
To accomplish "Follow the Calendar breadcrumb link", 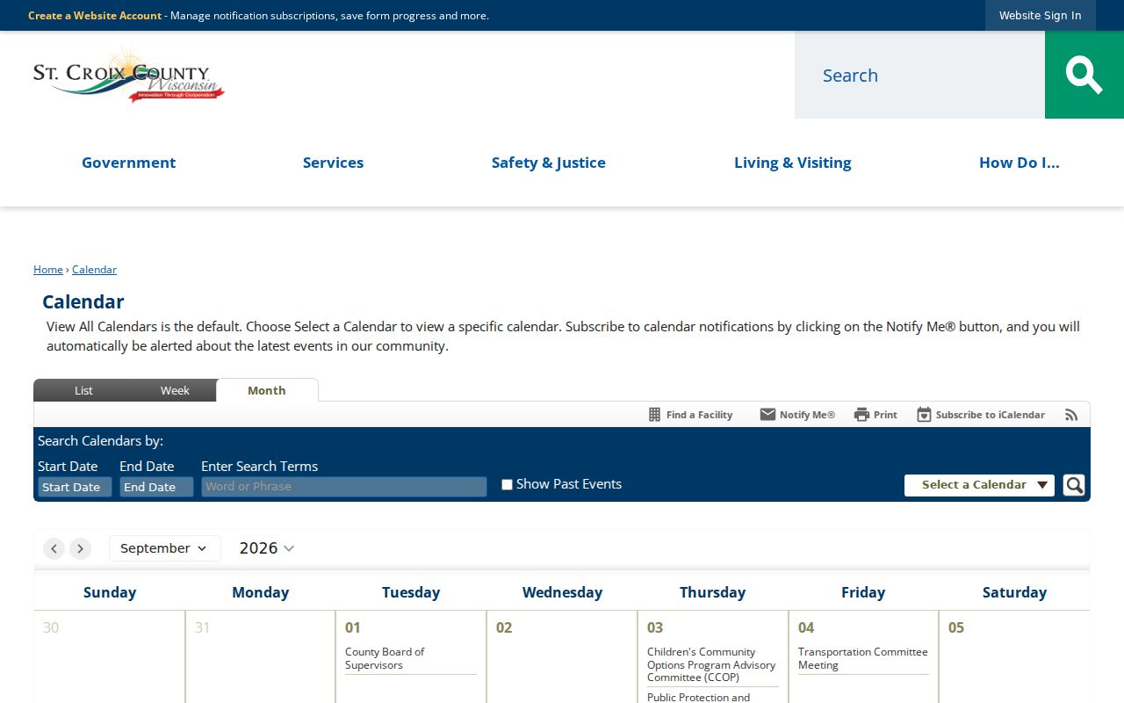I will click(x=94, y=270).
